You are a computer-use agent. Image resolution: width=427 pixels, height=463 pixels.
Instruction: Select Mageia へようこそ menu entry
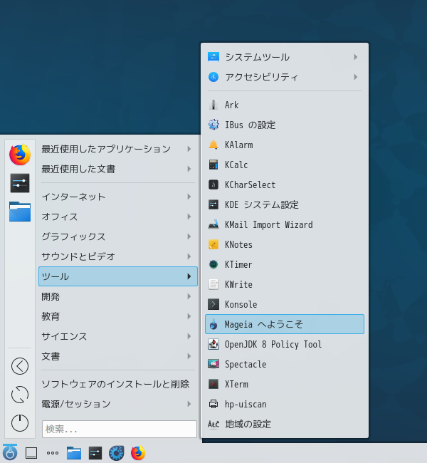[285, 324]
